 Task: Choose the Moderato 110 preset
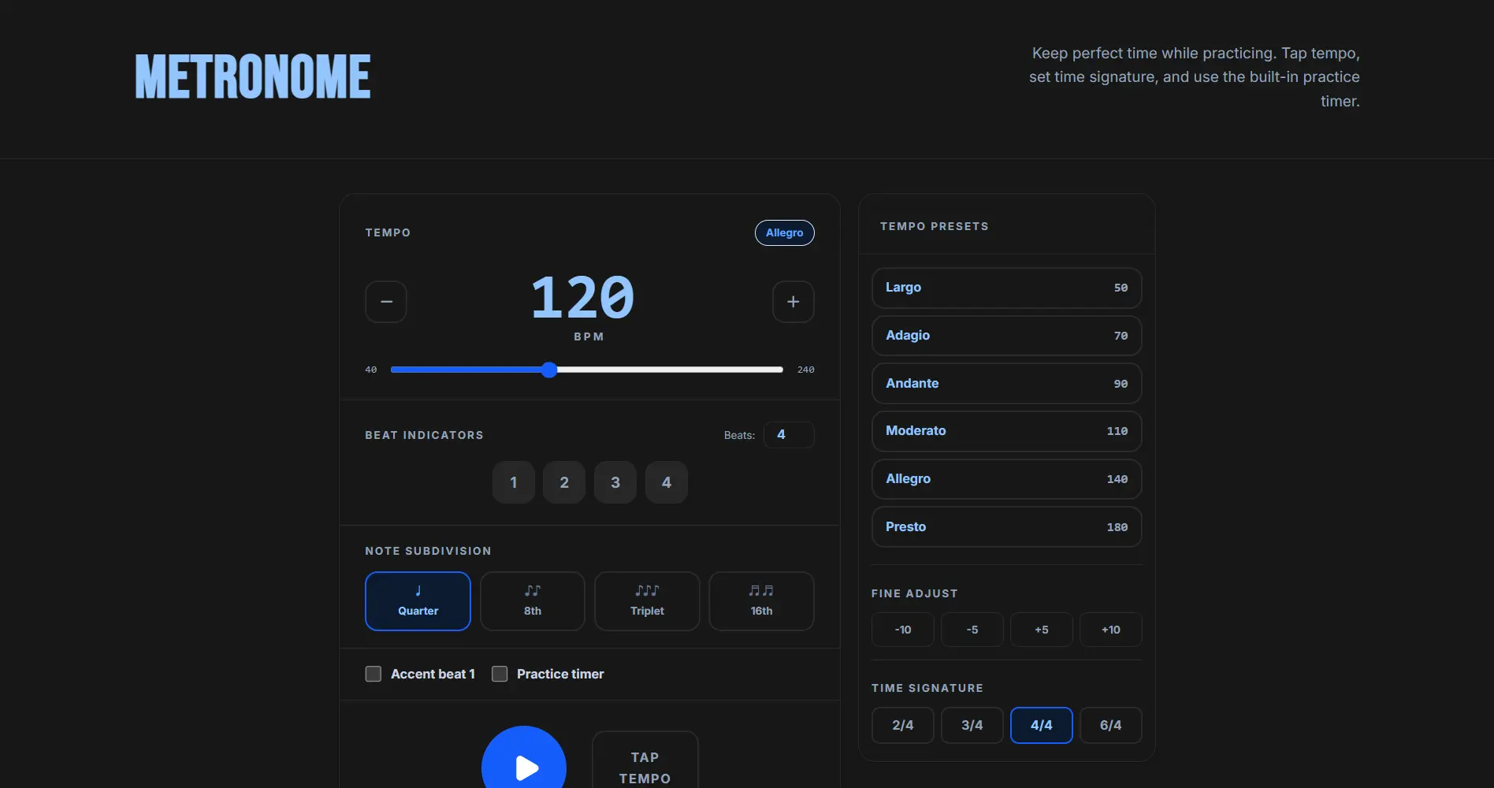1006,431
